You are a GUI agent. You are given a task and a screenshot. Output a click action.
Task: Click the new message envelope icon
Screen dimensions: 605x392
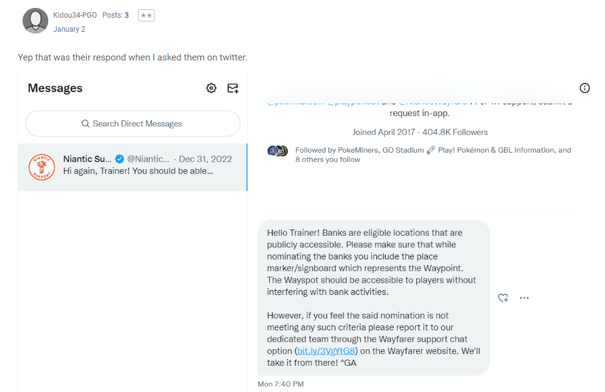click(233, 88)
